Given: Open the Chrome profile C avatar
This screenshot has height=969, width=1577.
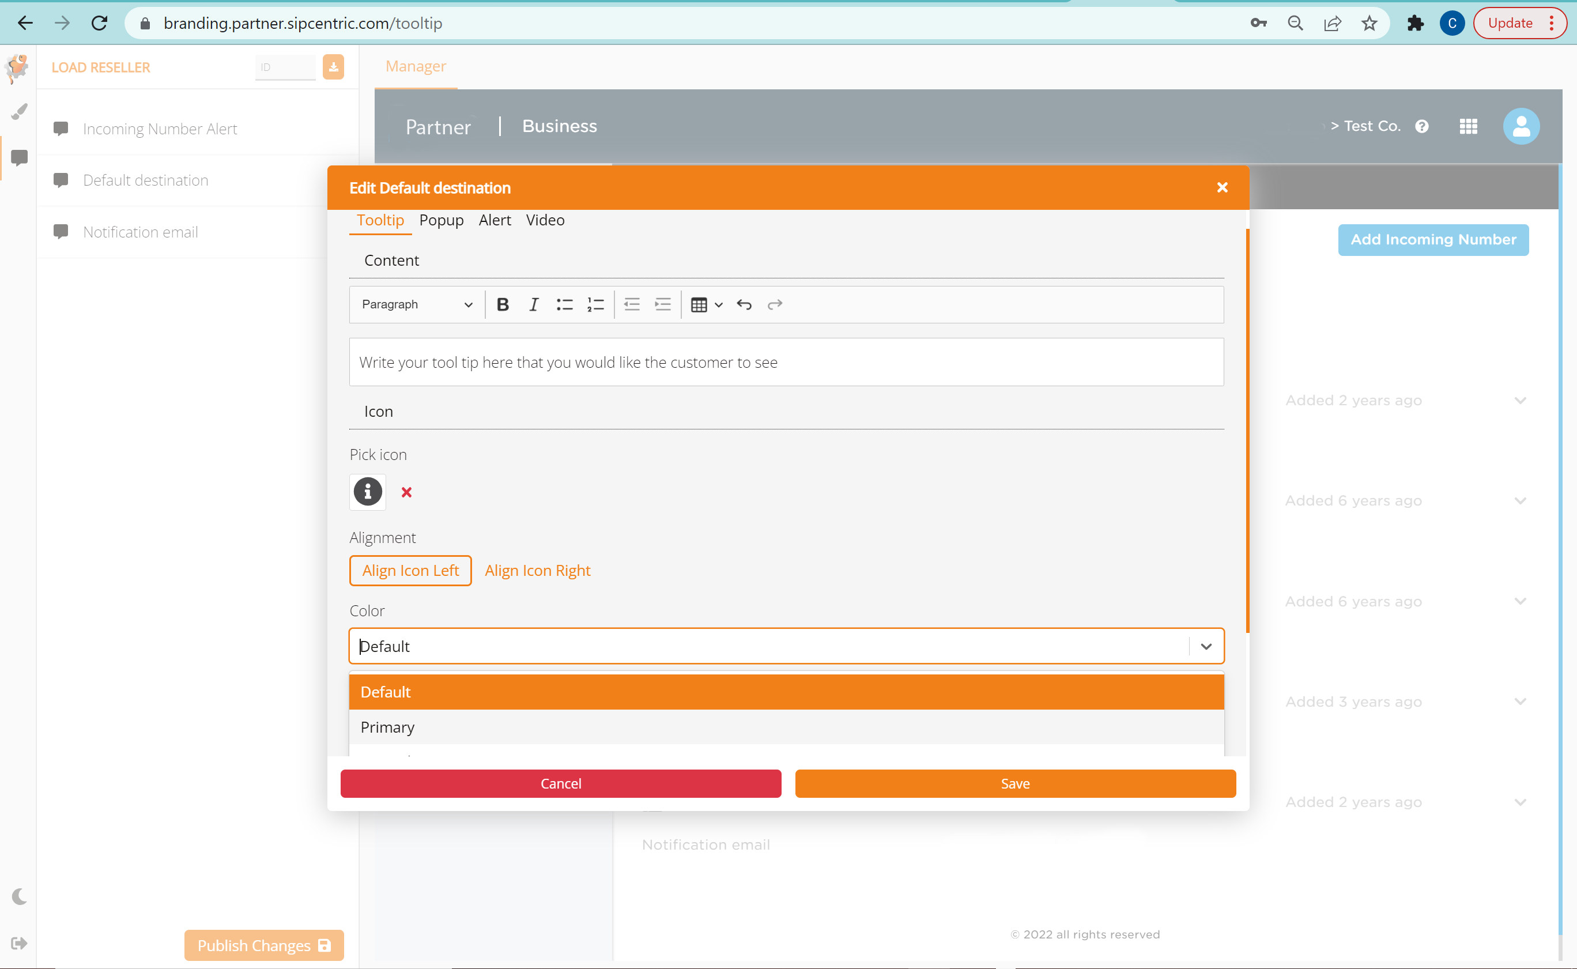Looking at the screenshot, I should (x=1451, y=23).
